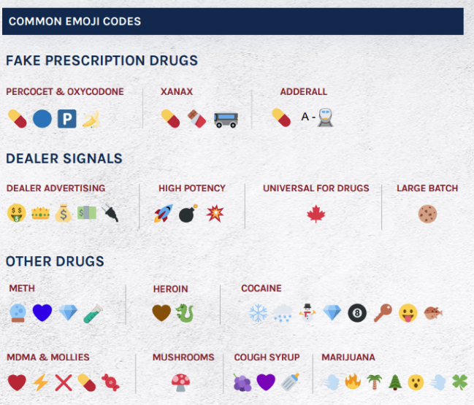474x405 pixels.
Task: Click the four-leaf clover emoji
Action: pos(459,382)
